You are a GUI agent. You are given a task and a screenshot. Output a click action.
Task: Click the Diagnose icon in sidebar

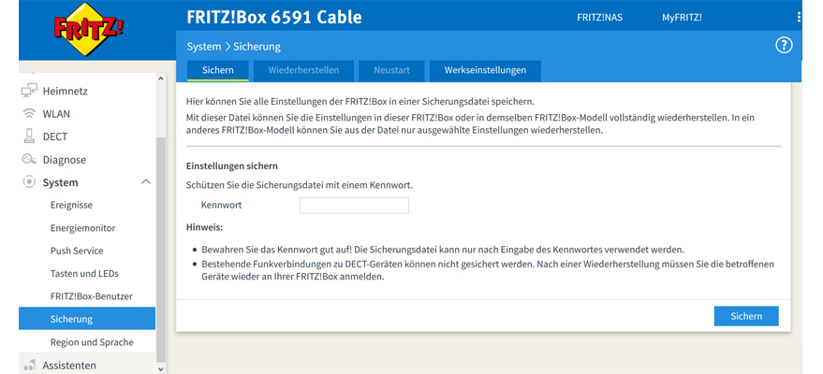[x=29, y=160]
